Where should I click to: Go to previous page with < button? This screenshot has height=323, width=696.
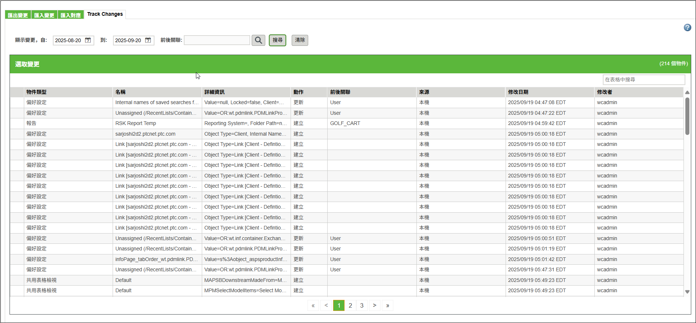pos(326,305)
